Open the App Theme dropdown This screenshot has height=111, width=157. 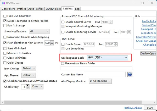click(29, 75)
